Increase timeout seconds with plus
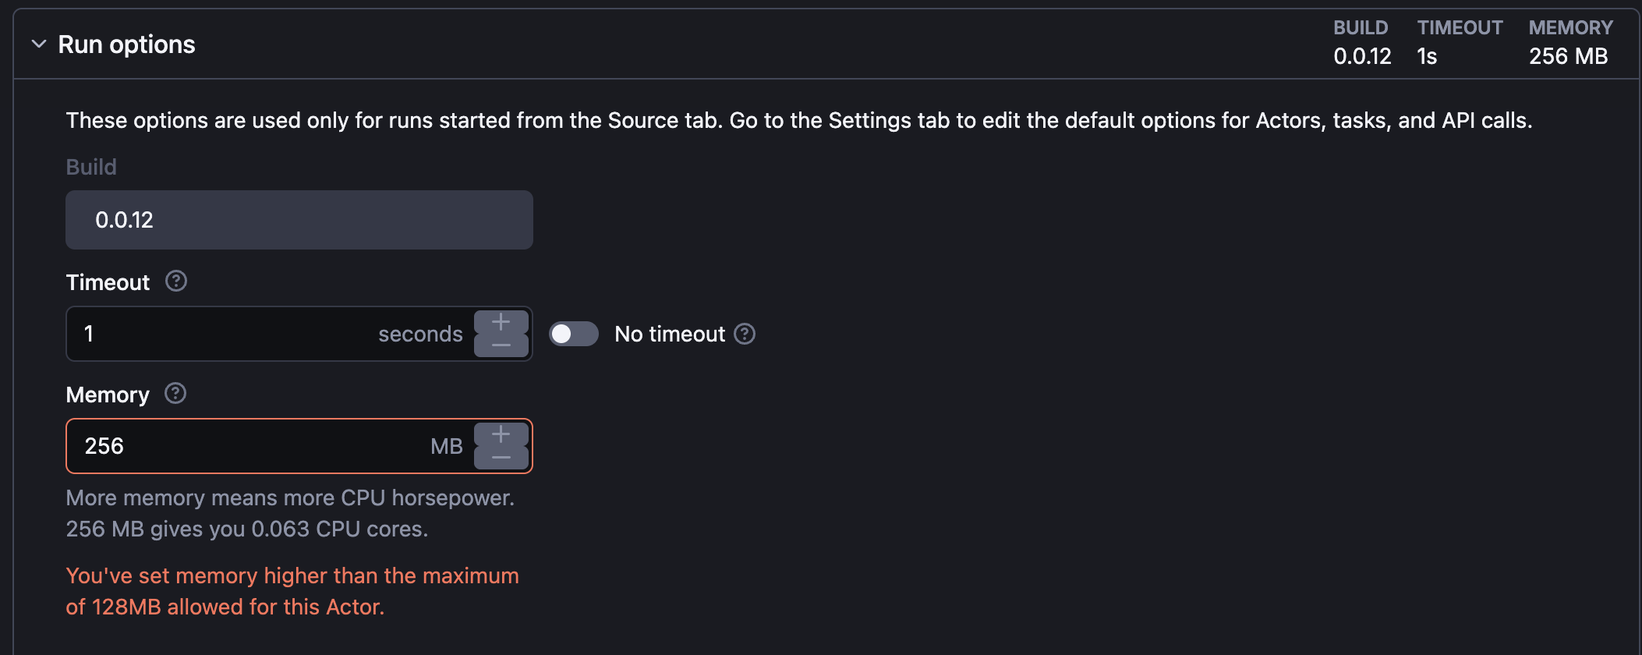 point(501,321)
